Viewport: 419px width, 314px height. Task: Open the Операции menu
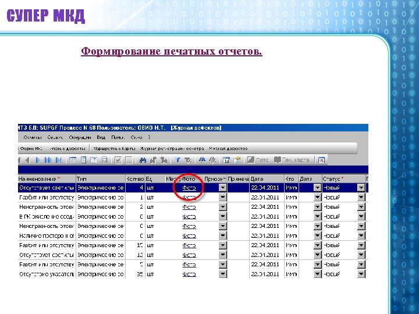[80, 137]
